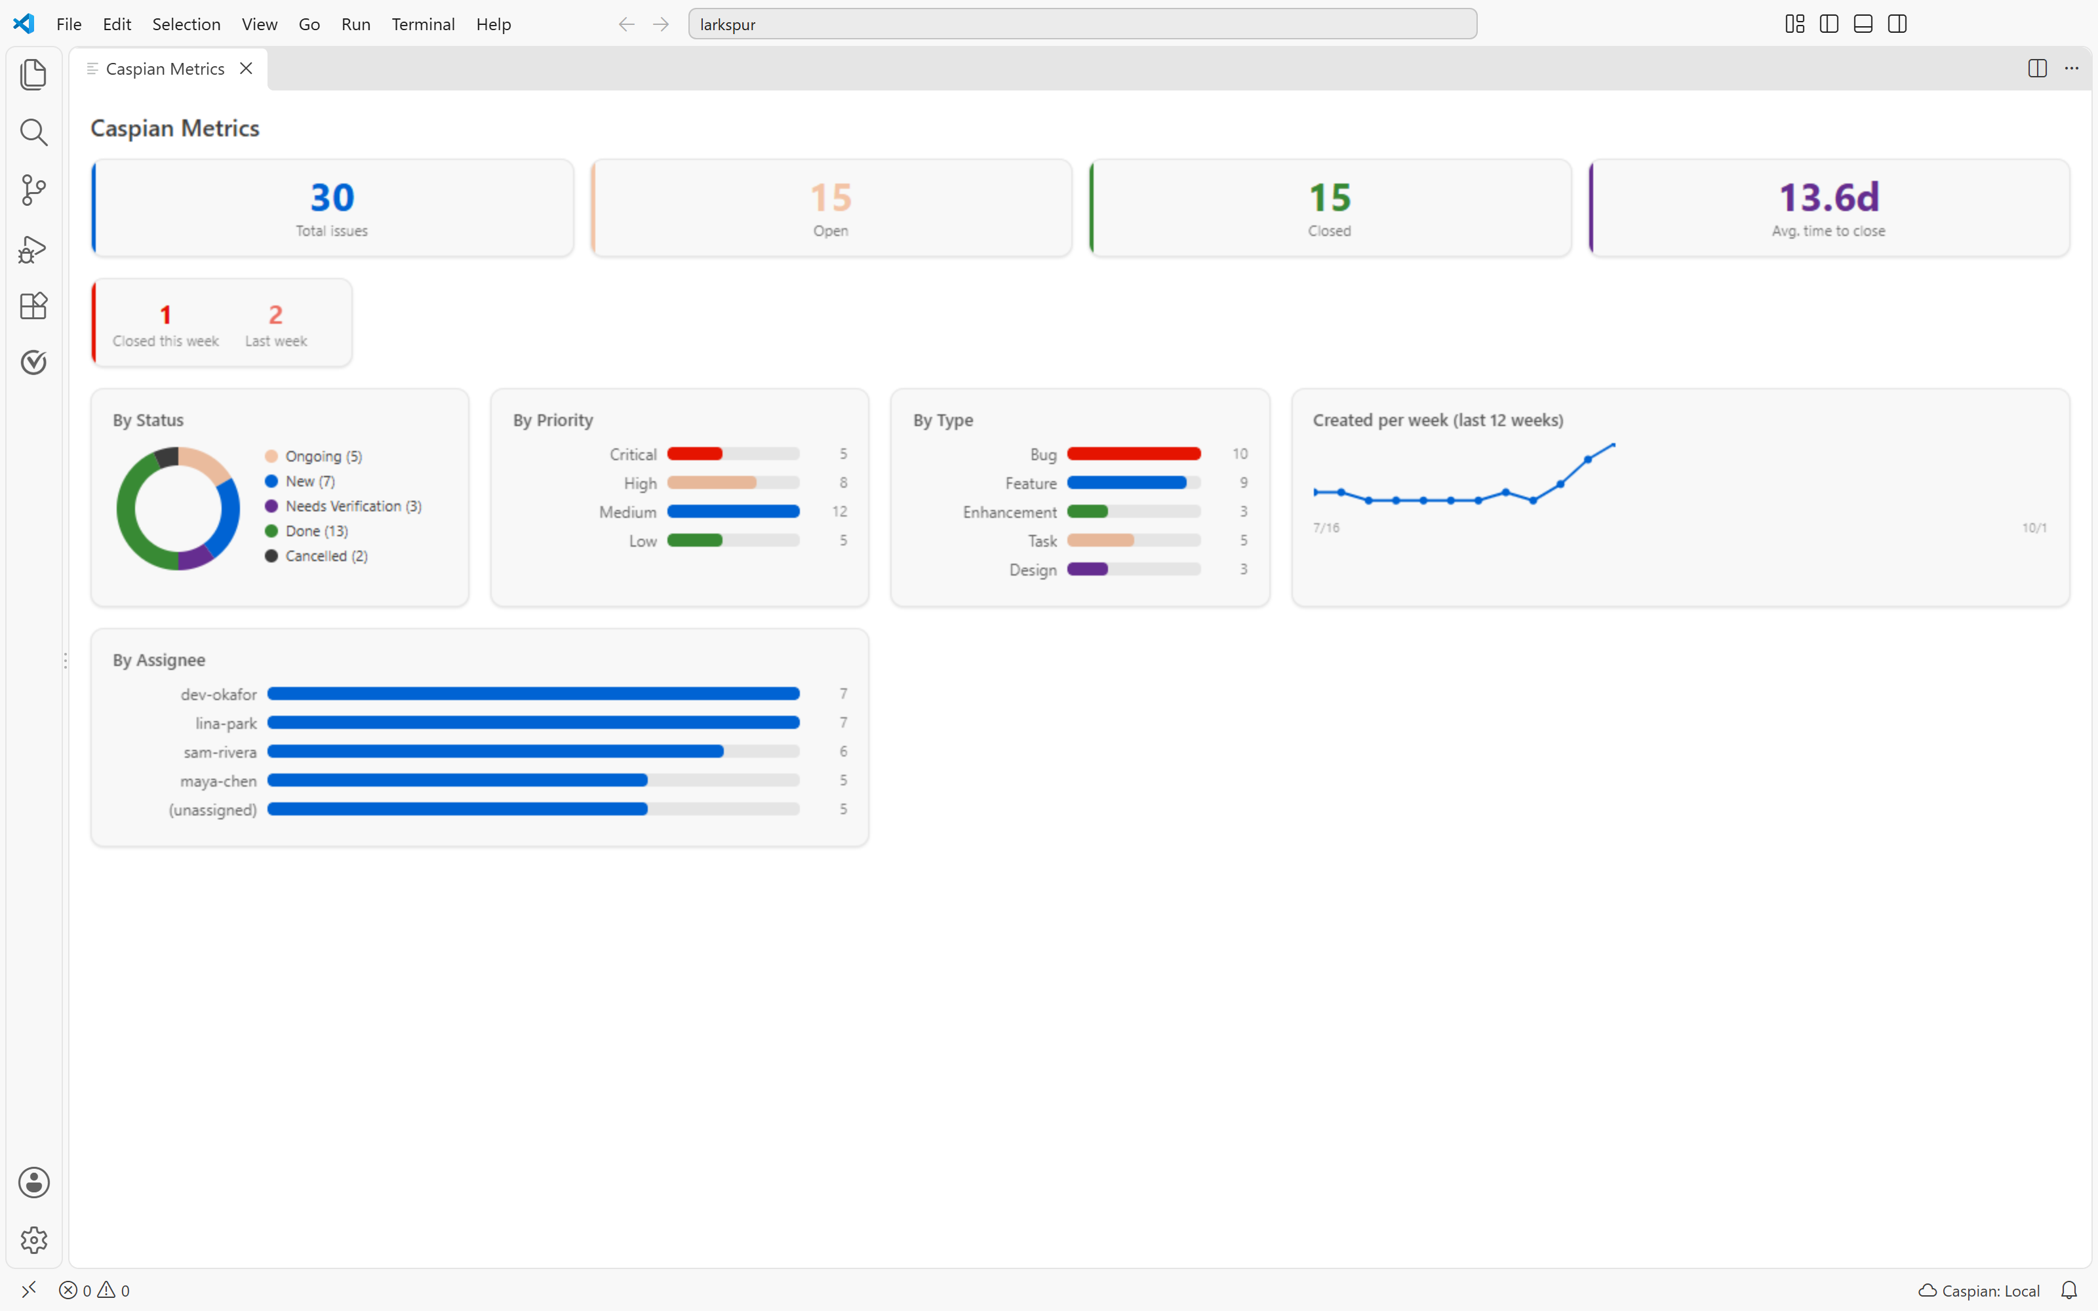The height and width of the screenshot is (1311, 2098).
Task: Toggle the bottom Panel visibility
Action: 1863,24
